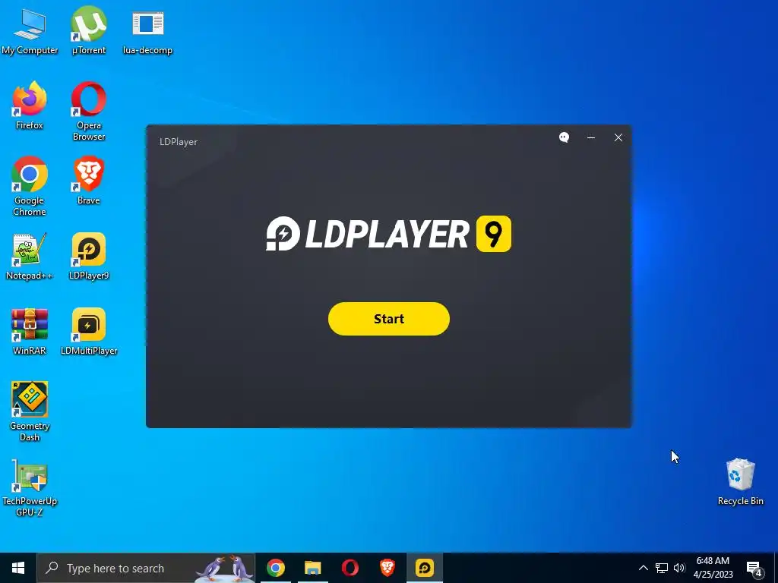Select the Recycle Bin desktop icon
Screen dimensions: 778x583
click(740, 482)
